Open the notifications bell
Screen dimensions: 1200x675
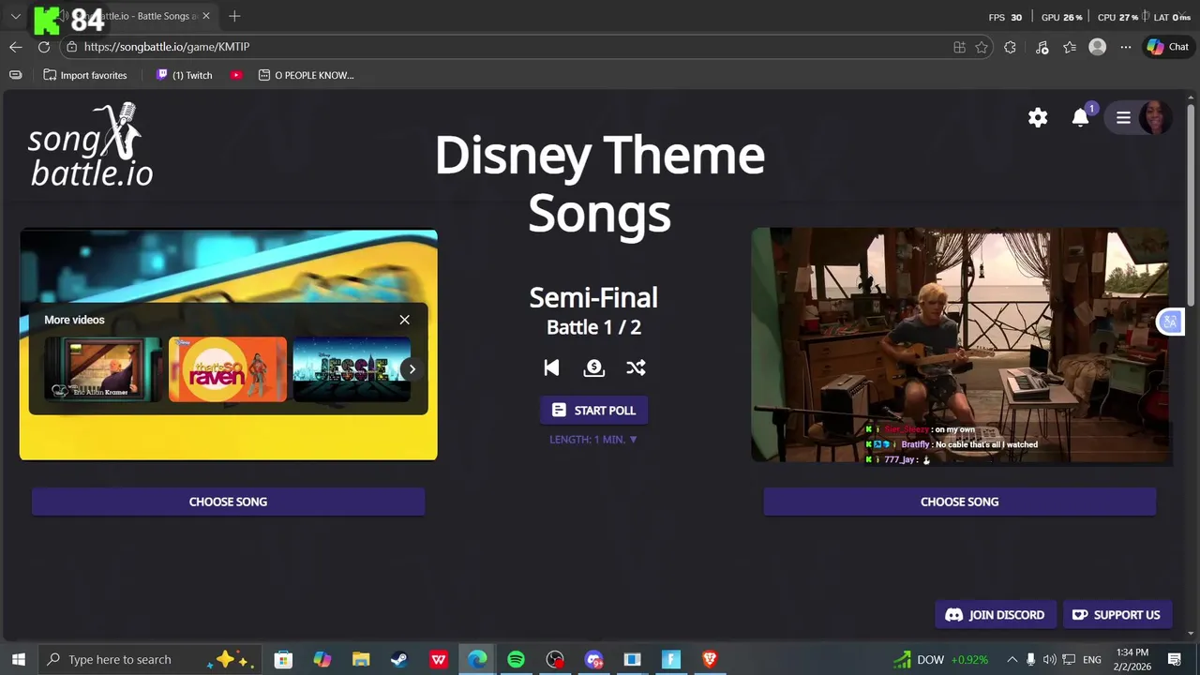coord(1081,117)
